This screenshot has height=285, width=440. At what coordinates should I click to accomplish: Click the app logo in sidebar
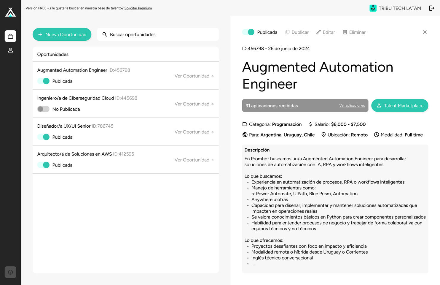tap(10, 12)
